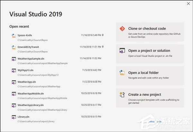Viewport: 193px width, 132px height.
Task: Click the path under WeatherApp.sln
Action: click(39, 87)
